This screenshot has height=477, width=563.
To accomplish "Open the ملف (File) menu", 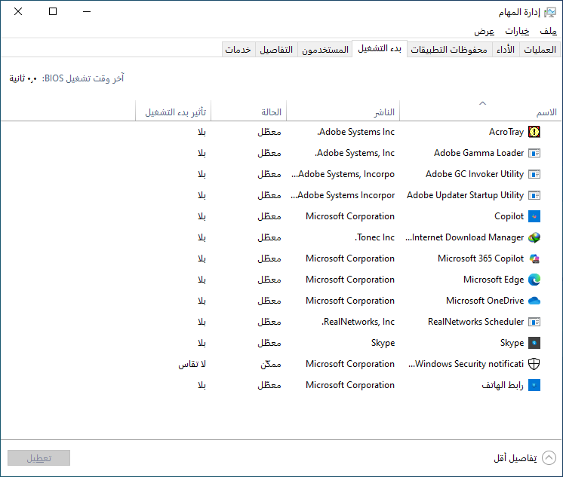I will tap(548, 31).
